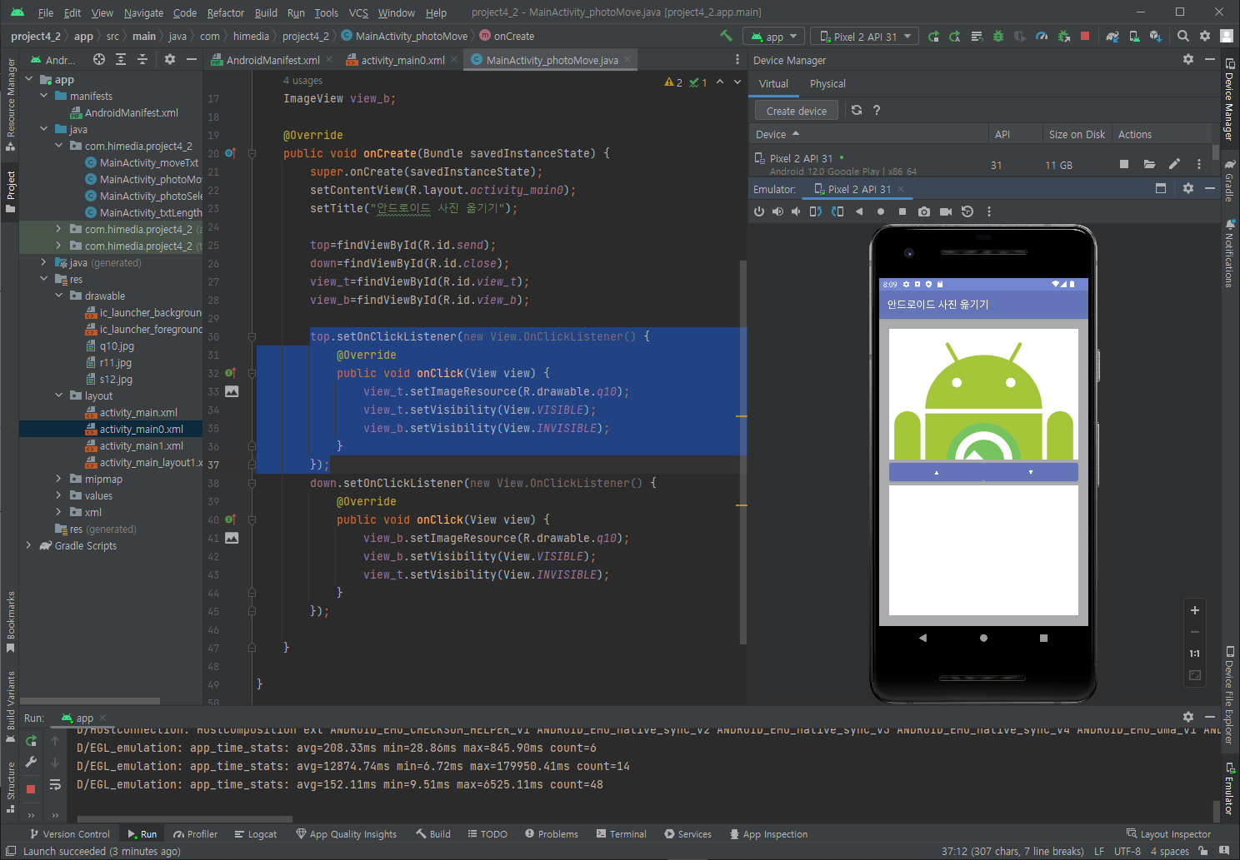Collapse the drawable folder
The height and width of the screenshot is (860, 1240).
pos(59,296)
